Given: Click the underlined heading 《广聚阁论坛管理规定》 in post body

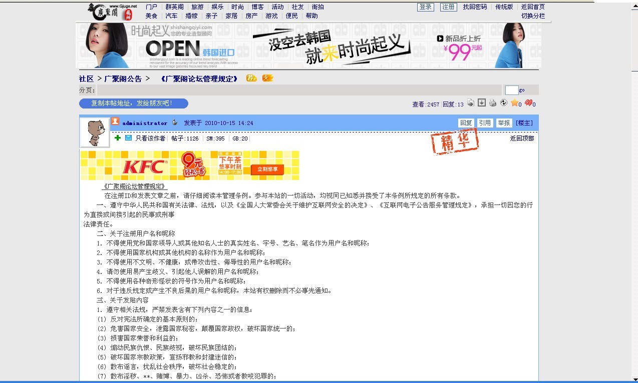Looking at the screenshot, I should click(135, 186).
